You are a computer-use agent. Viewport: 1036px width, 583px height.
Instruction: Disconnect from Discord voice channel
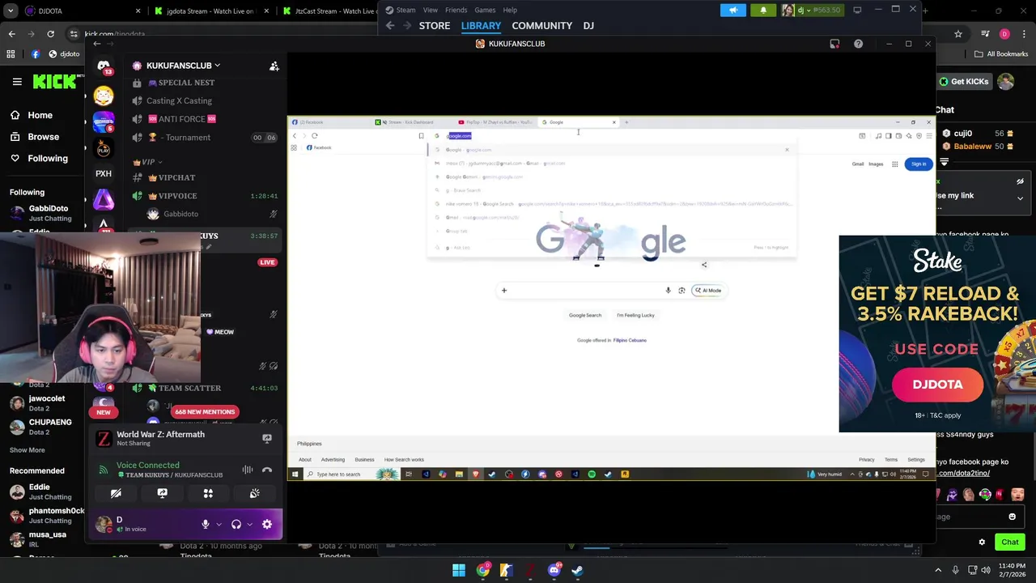[x=267, y=470]
